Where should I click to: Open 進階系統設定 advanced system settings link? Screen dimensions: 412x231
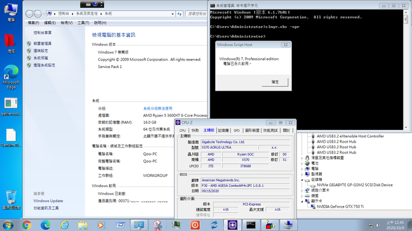coord(44,65)
